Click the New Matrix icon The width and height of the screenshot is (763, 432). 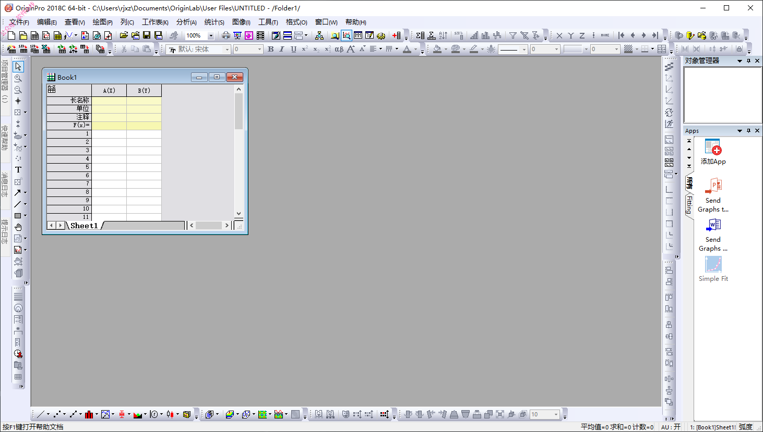57,35
